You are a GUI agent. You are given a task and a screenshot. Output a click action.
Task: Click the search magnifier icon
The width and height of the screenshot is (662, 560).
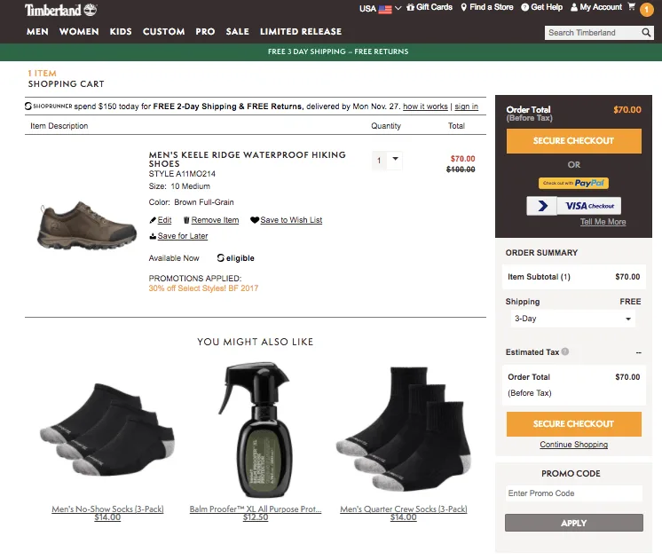646,33
